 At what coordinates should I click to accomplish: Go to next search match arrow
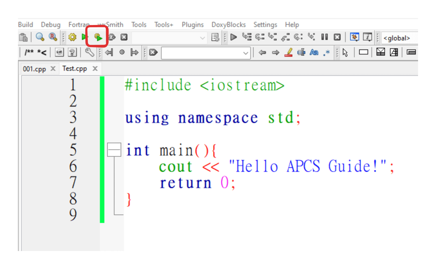(276, 52)
